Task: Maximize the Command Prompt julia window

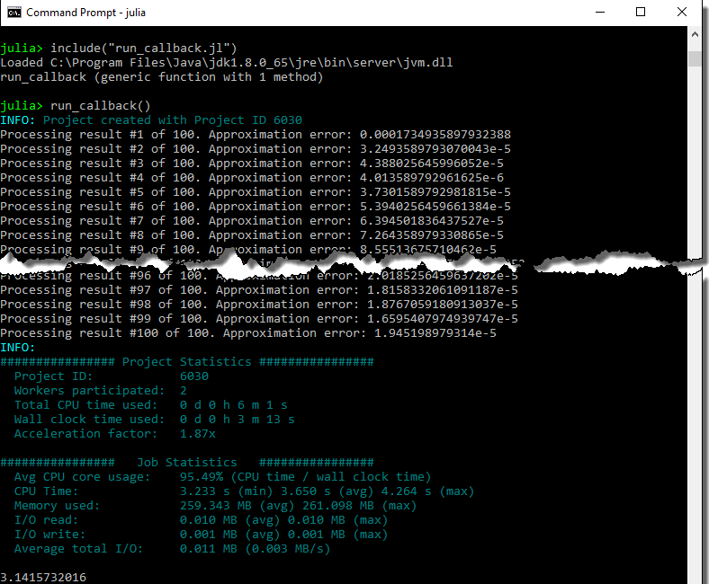Action: [x=641, y=13]
